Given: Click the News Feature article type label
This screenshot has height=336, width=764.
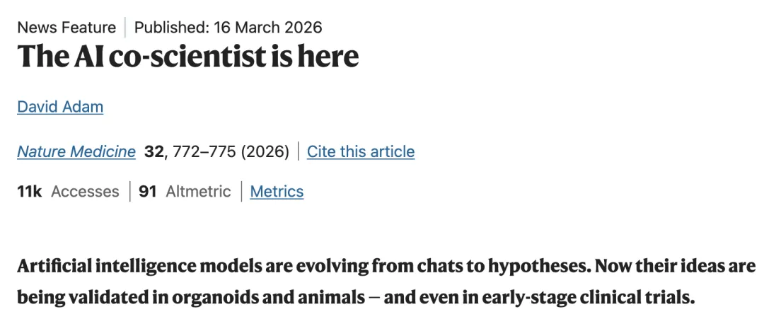Looking at the screenshot, I should click(x=66, y=28).
